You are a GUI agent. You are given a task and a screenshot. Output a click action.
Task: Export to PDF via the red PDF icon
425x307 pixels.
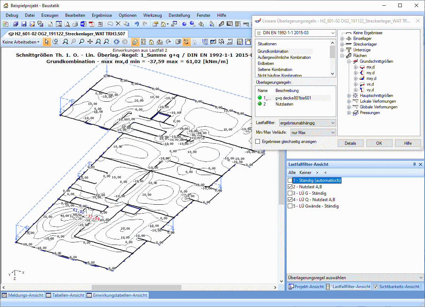(x=92, y=24)
